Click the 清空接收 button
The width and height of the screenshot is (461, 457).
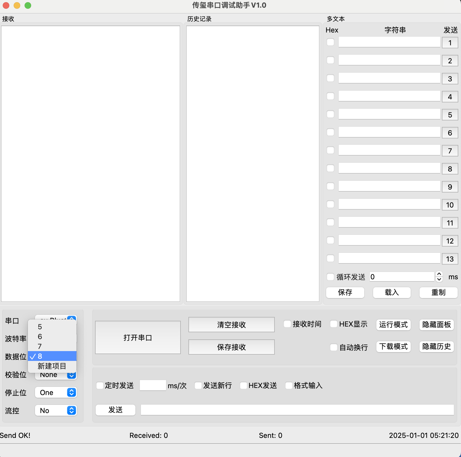[231, 325]
